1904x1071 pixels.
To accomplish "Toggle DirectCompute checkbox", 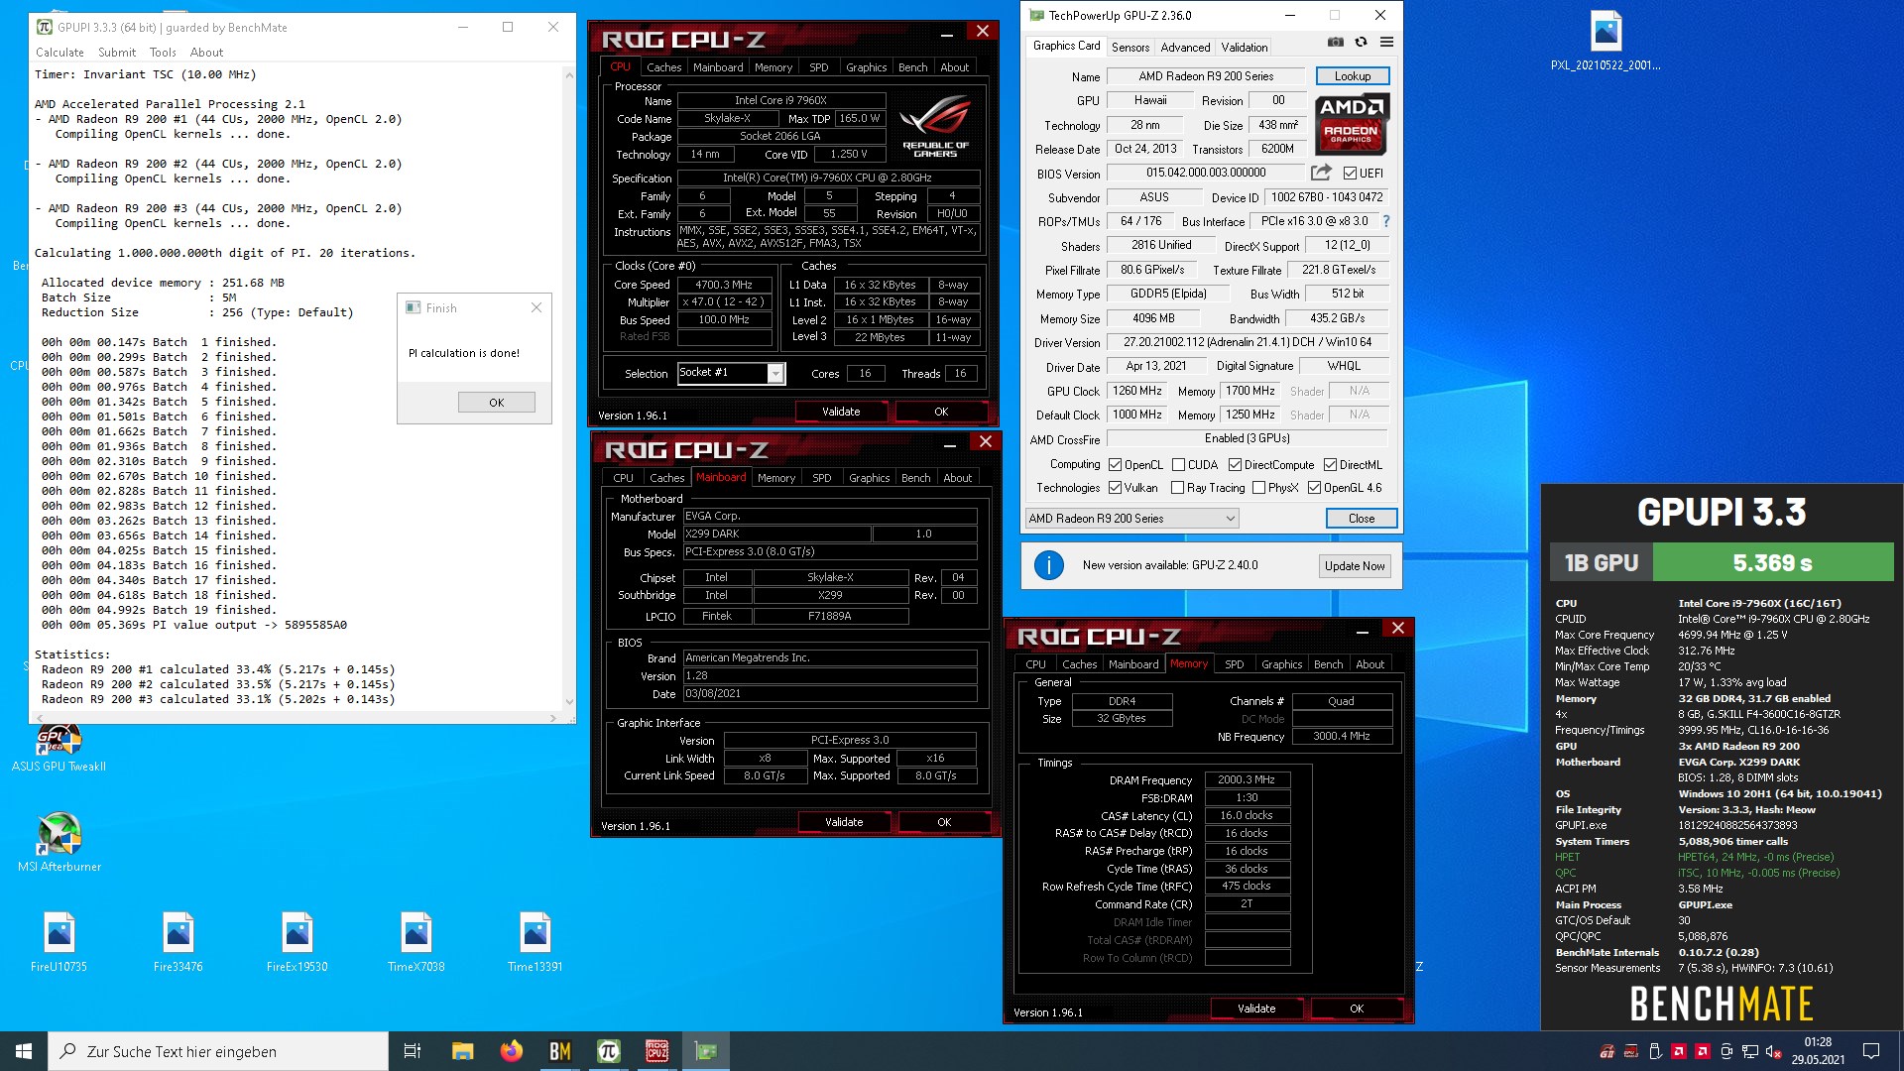I will point(1235,465).
